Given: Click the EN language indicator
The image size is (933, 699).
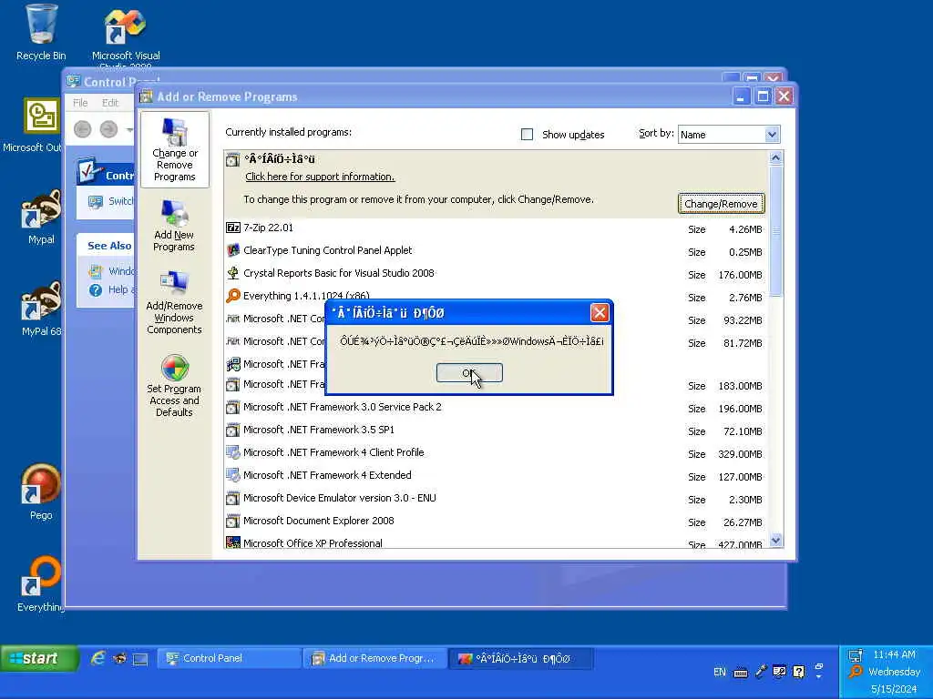Looking at the screenshot, I should pos(720,673).
